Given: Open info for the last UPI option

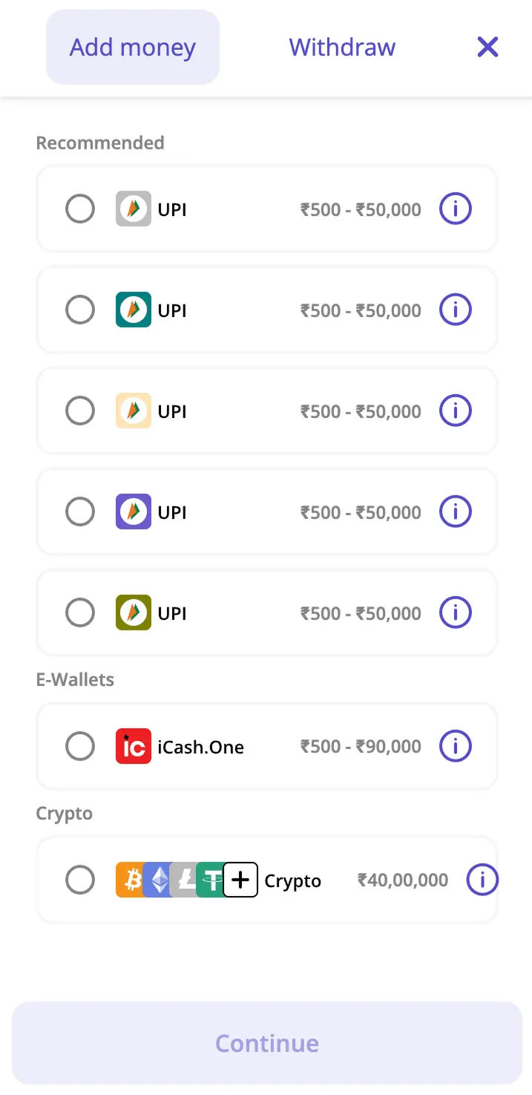Looking at the screenshot, I should point(455,612).
